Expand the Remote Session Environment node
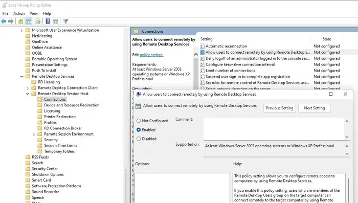Screen dimensions: 358x203 (34, 134)
